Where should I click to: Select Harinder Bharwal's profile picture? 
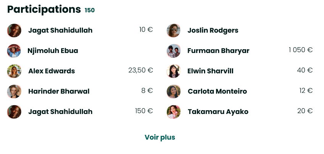14,91
